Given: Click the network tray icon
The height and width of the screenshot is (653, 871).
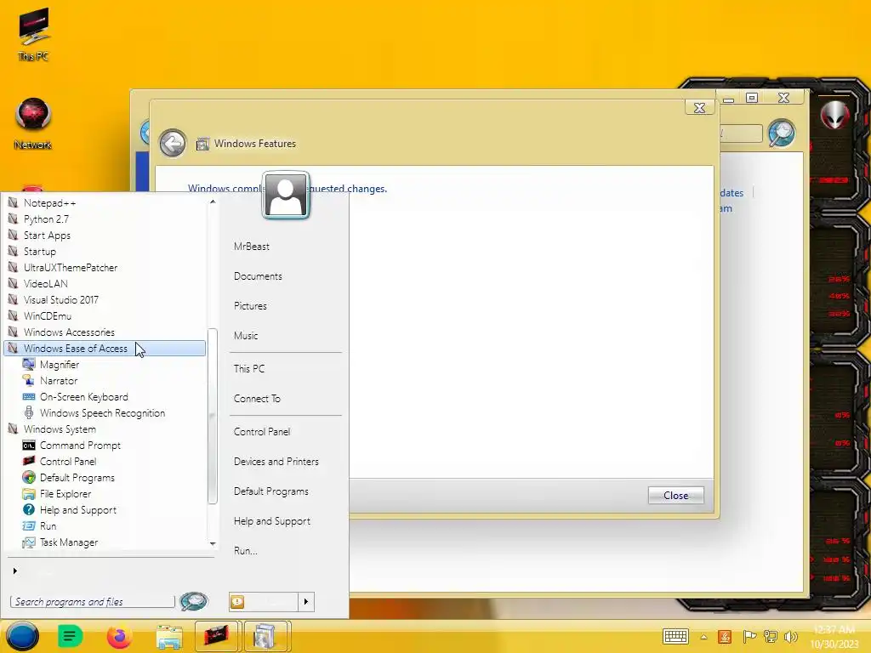Looking at the screenshot, I should 771,637.
